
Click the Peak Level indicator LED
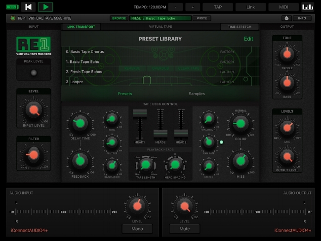point(34,73)
